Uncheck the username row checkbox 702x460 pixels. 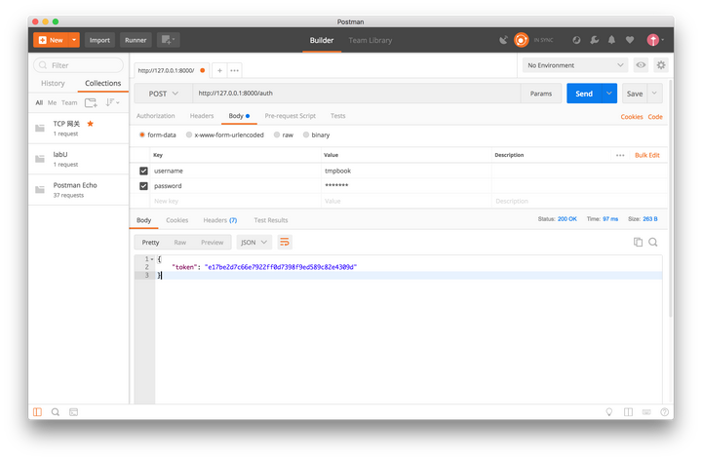[143, 171]
